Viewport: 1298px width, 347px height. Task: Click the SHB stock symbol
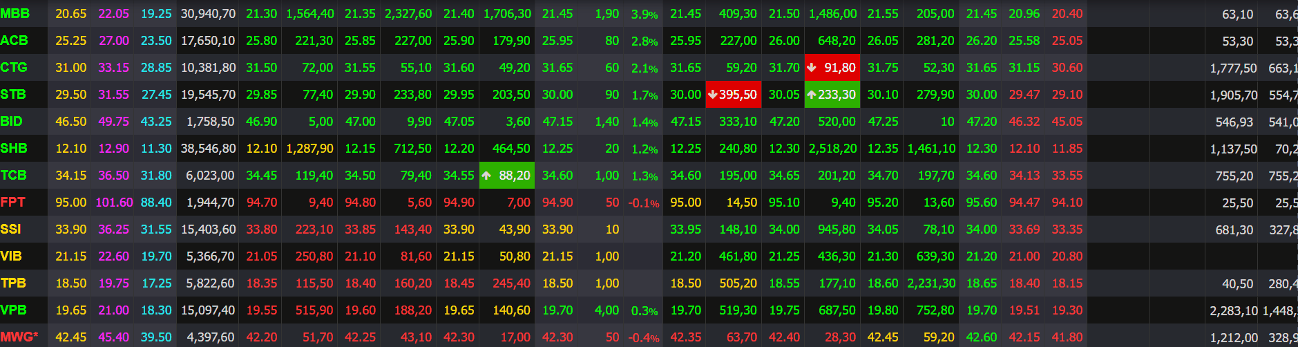[14, 148]
